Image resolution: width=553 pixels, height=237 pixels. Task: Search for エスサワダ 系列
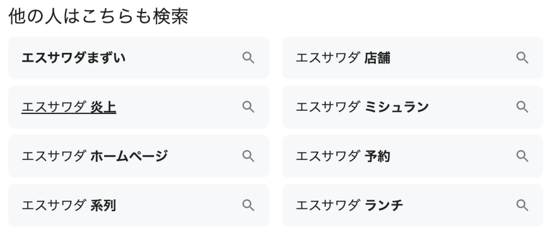pyautogui.click(x=69, y=206)
